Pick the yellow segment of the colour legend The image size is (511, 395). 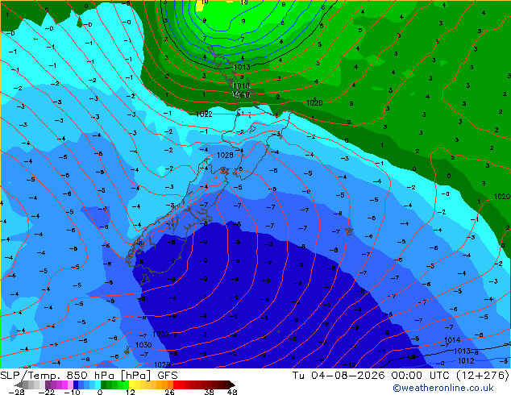tap(131, 385)
